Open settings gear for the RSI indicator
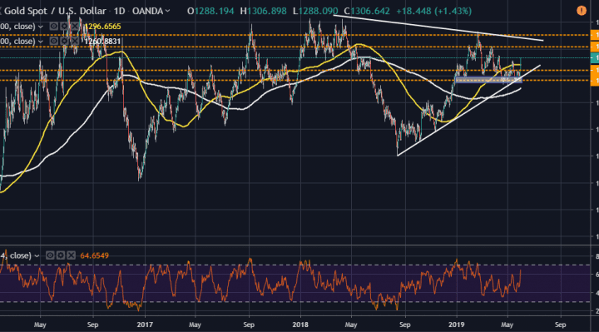Viewport: 599px width, 332px height. 61,255
